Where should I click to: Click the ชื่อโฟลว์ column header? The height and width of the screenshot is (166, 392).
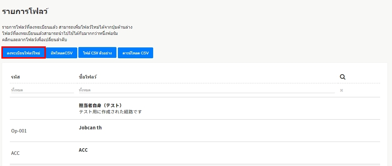[x=88, y=77]
